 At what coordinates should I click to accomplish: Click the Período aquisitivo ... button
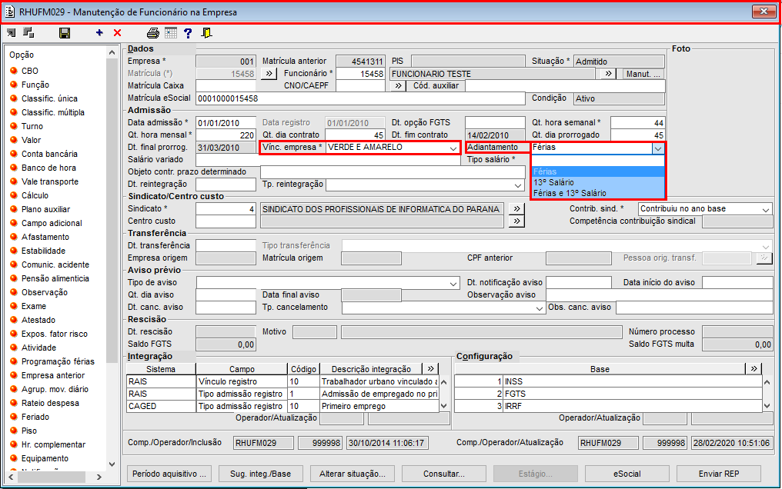point(169,474)
